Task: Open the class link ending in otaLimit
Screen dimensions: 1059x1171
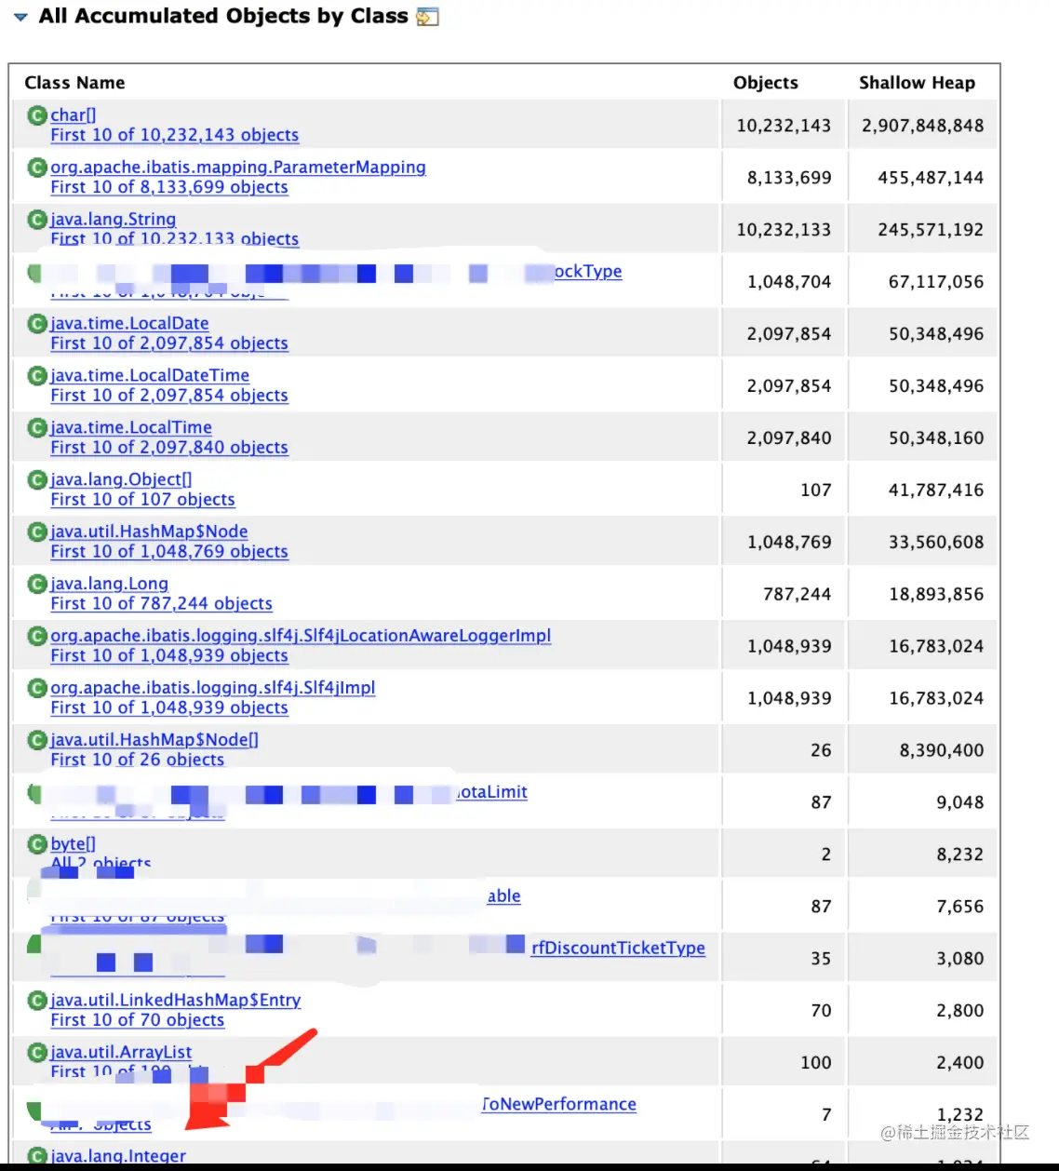Action: pos(492,792)
